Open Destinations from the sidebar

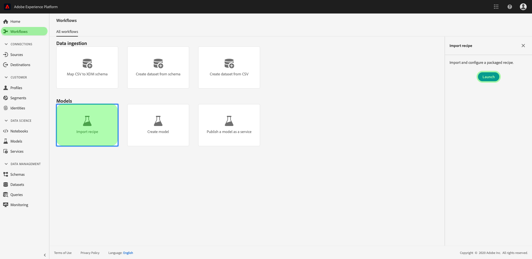[x=20, y=65]
